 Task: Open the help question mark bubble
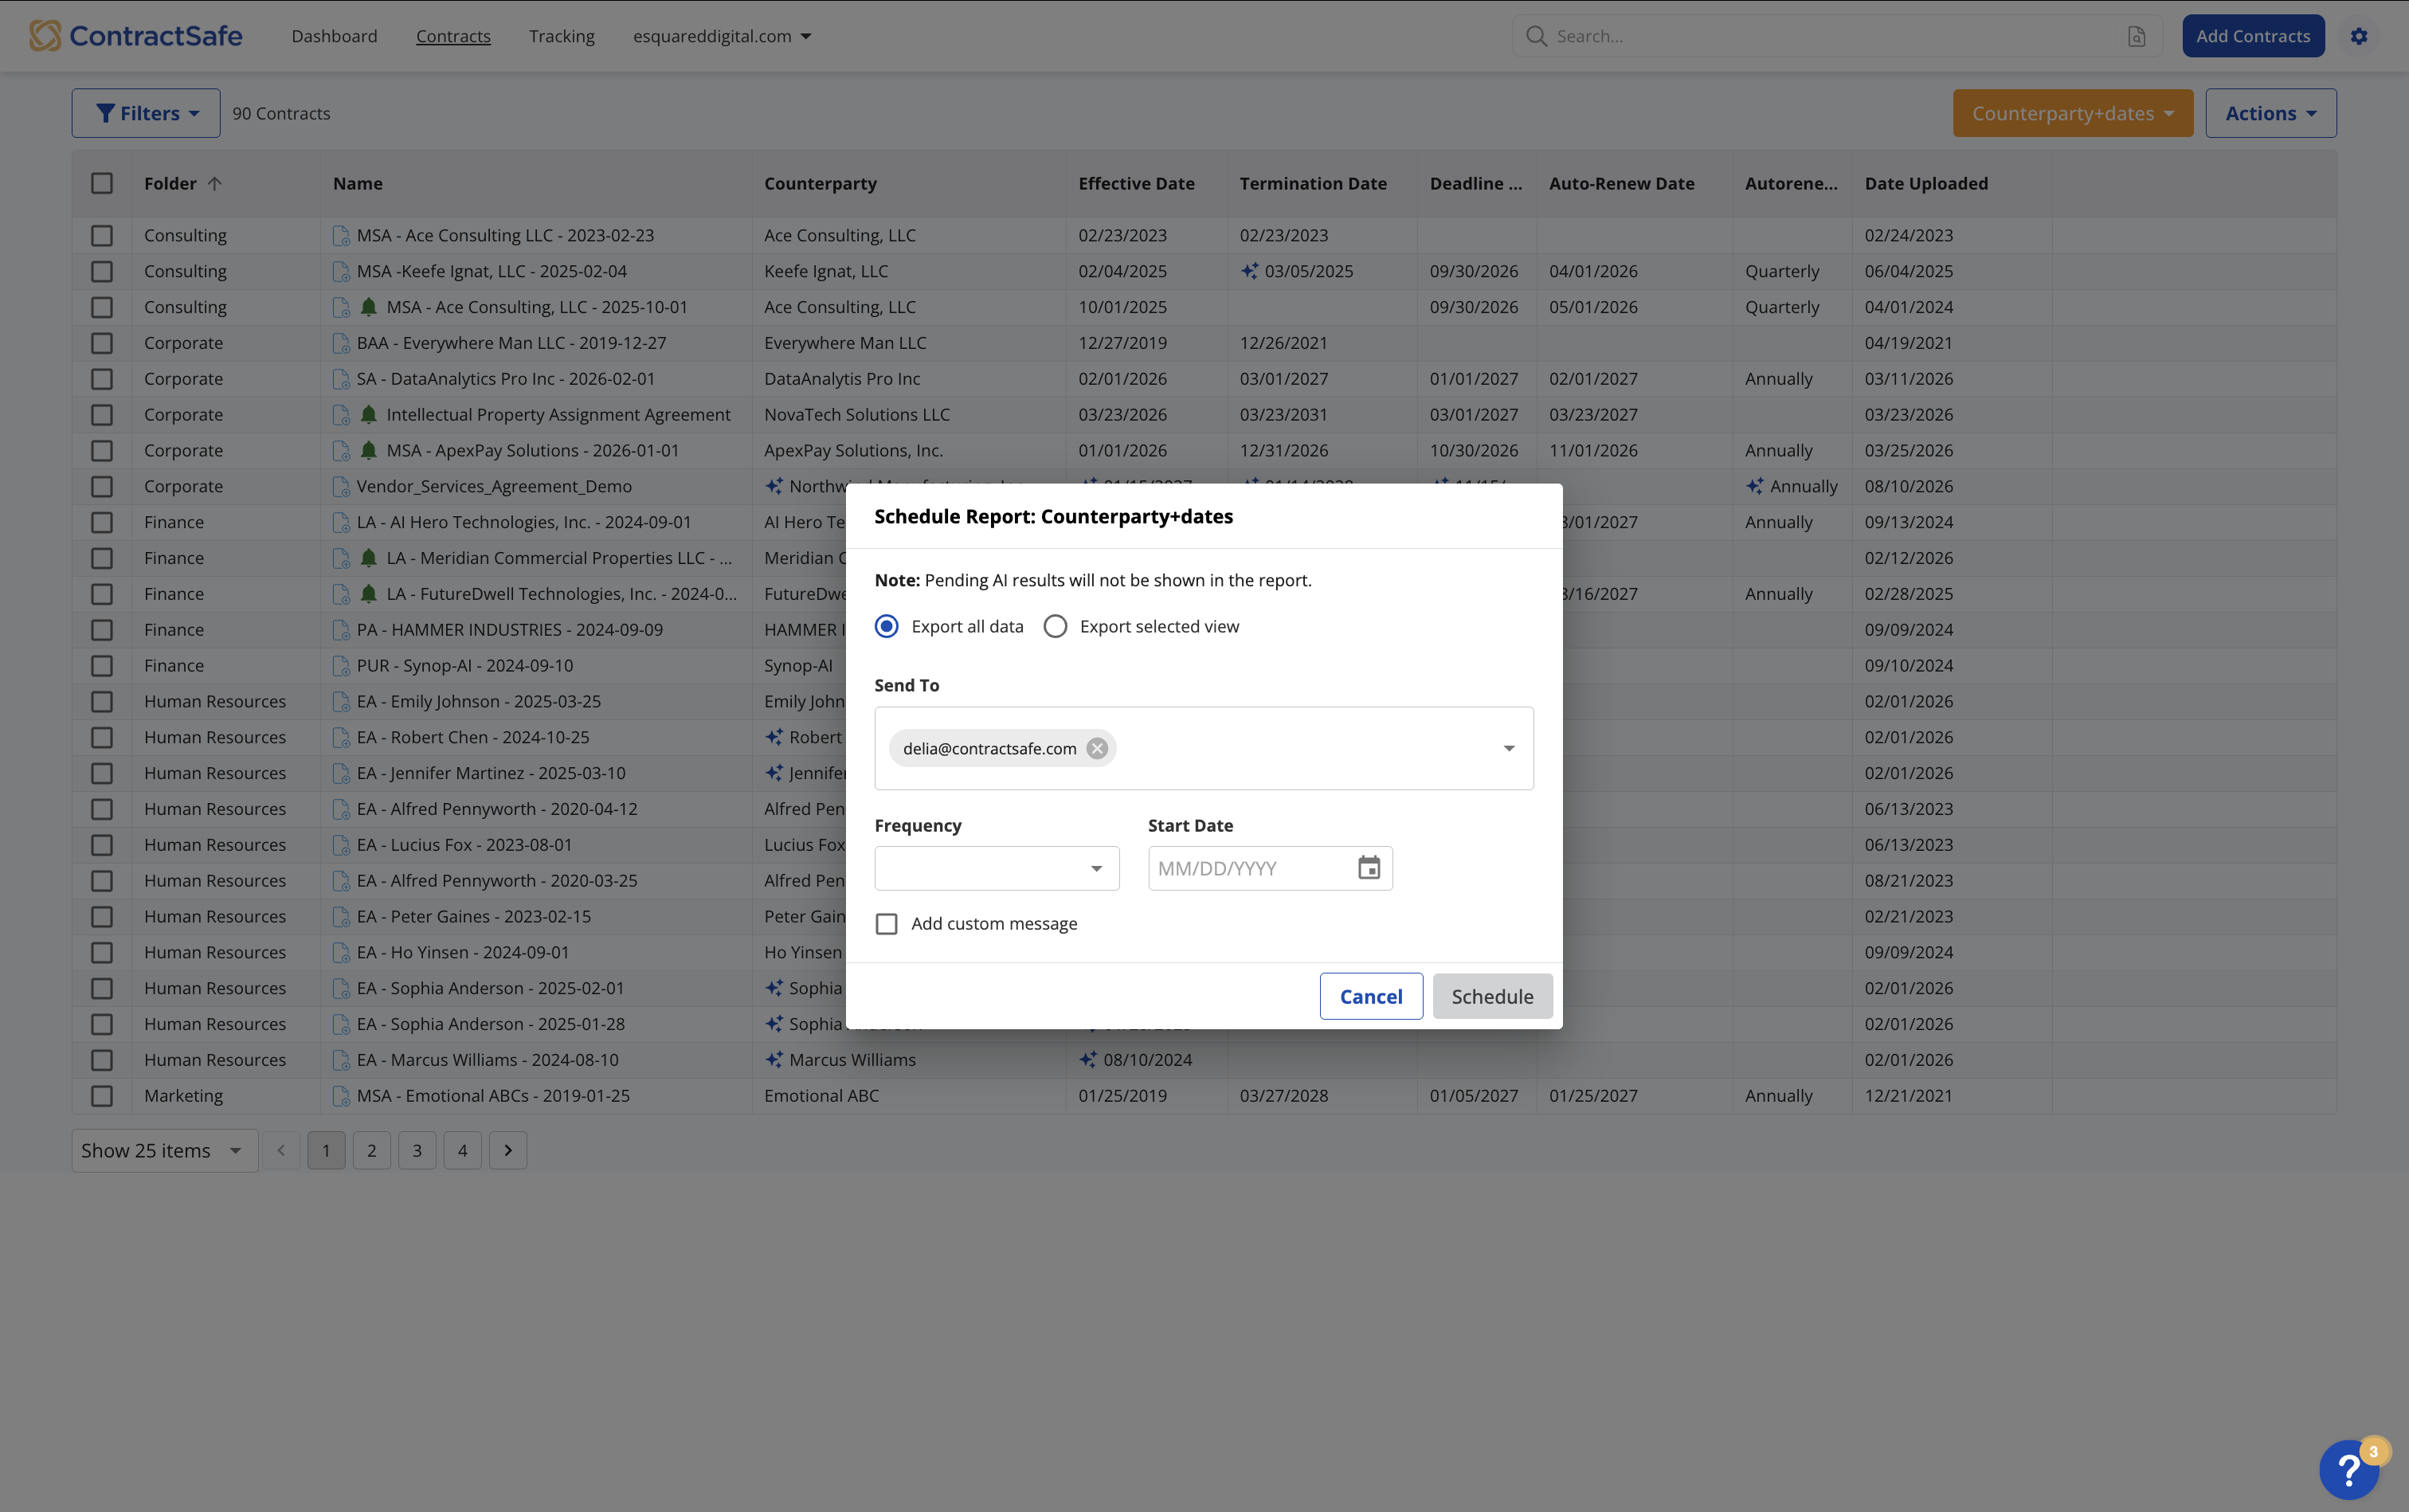pyautogui.click(x=2349, y=1469)
